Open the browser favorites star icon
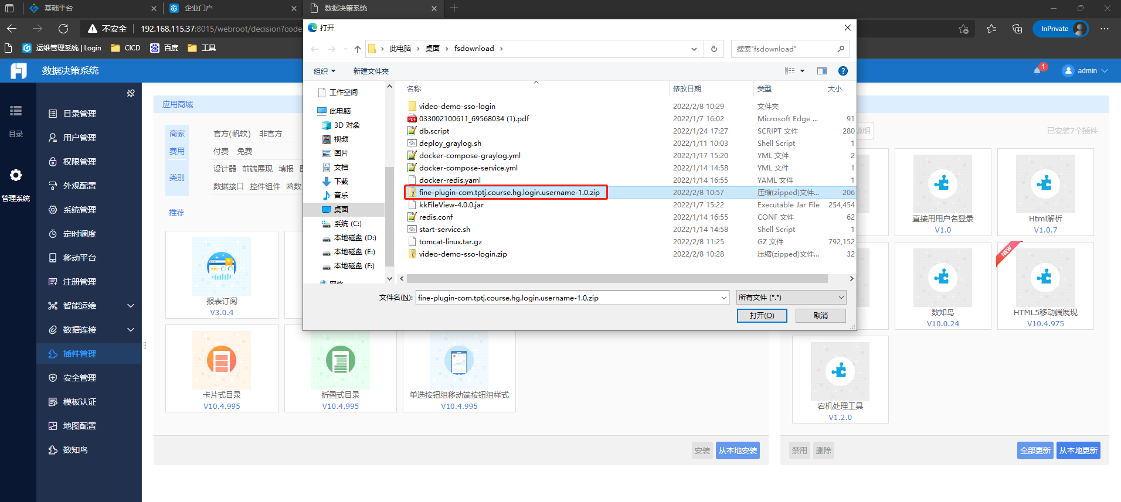This screenshot has height=502, width=1121. point(991,29)
